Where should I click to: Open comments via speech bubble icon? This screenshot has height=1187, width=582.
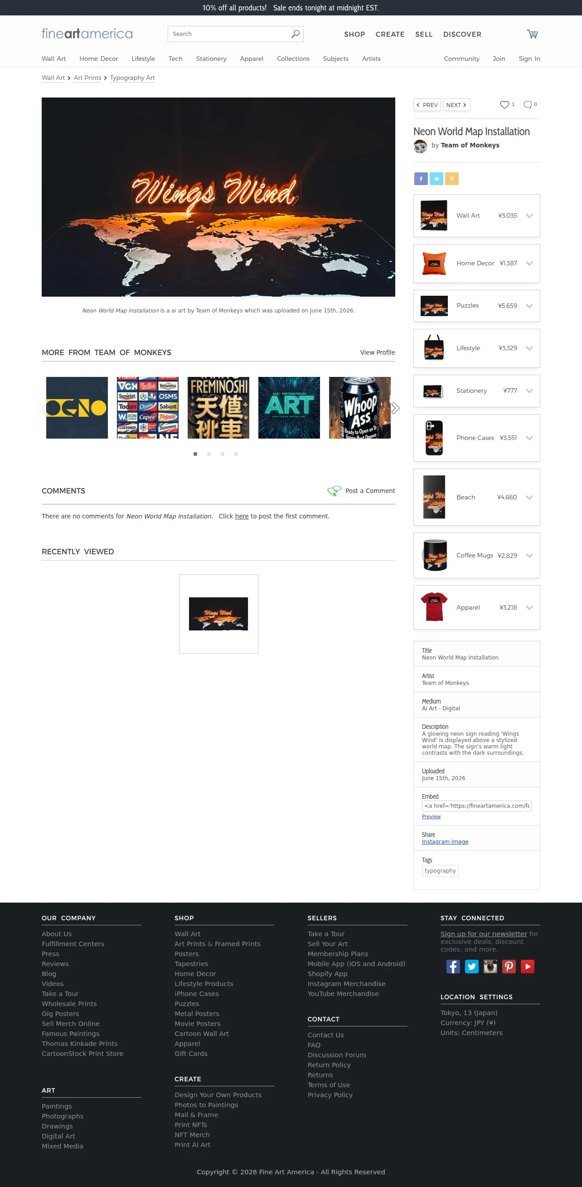(528, 105)
